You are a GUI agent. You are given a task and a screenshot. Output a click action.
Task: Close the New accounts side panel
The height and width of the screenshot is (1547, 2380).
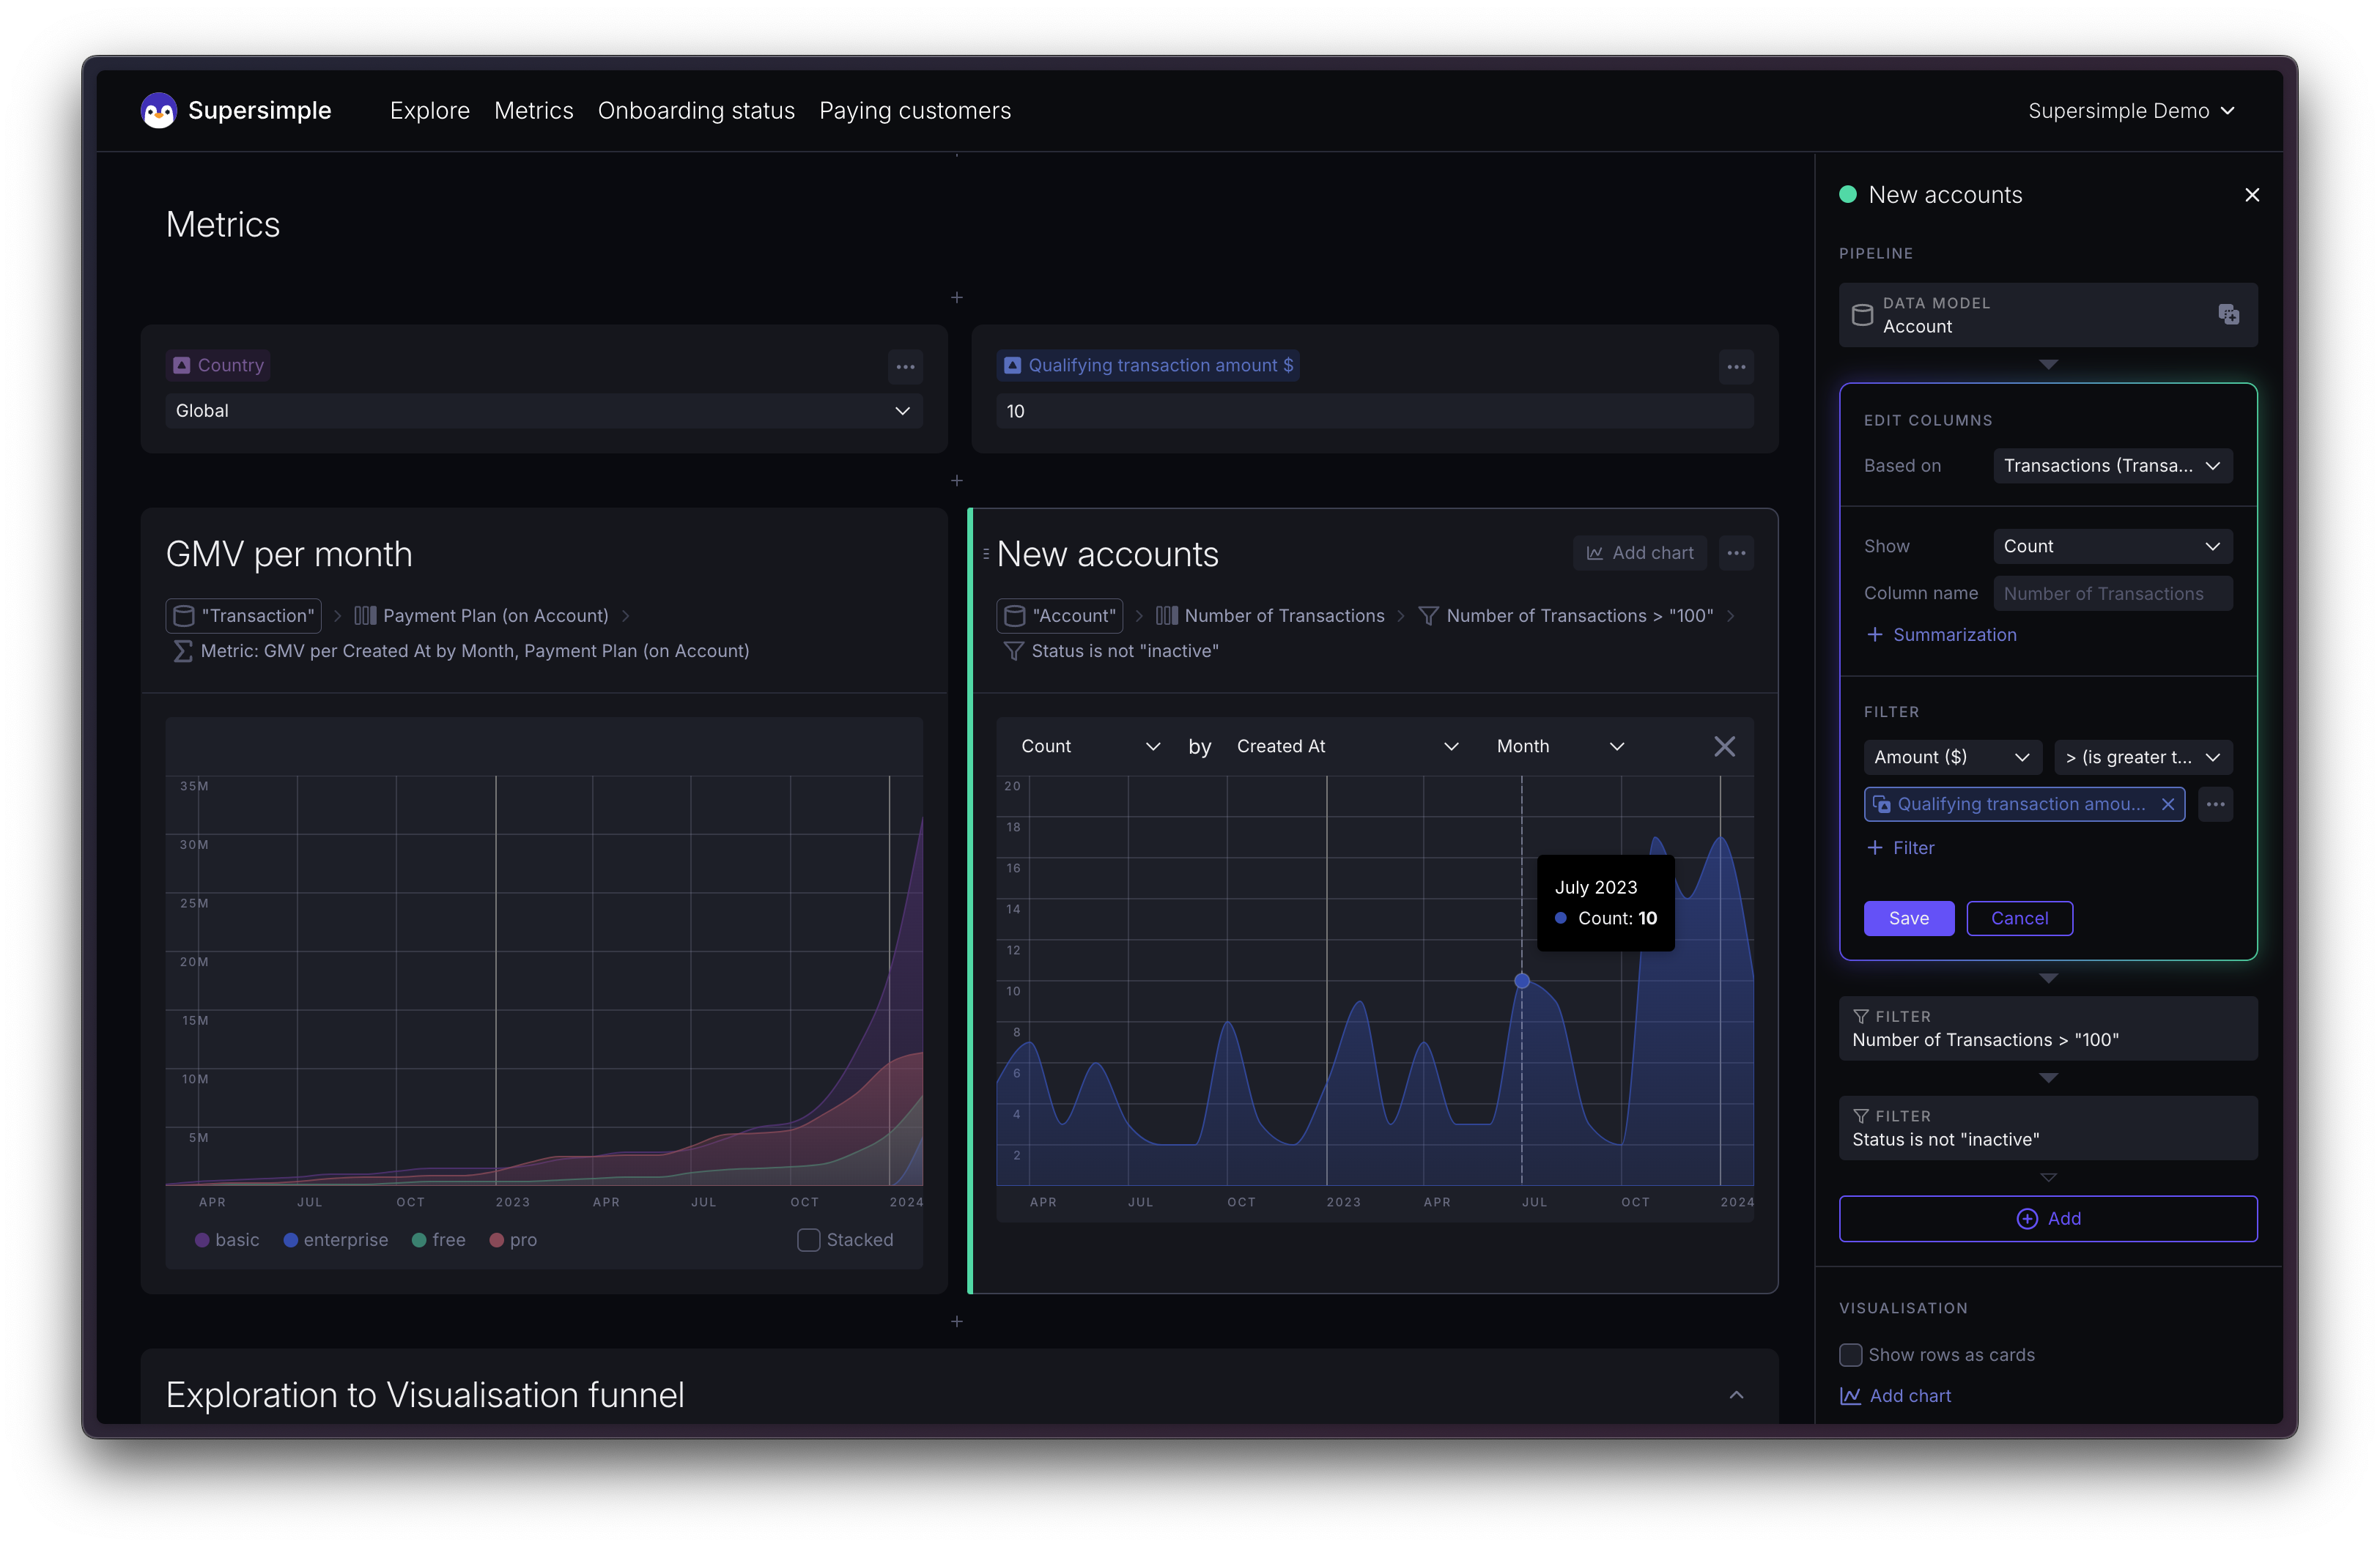(x=2252, y=195)
